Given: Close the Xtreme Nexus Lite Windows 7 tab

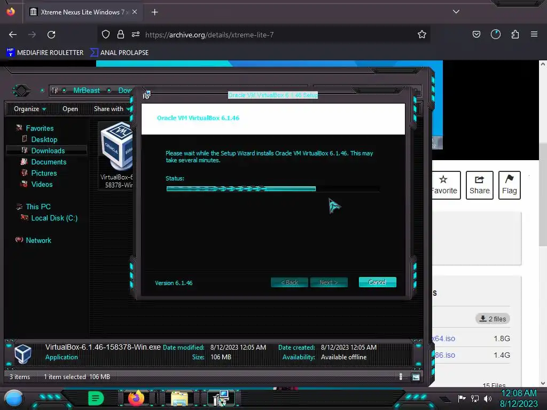Looking at the screenshot, I should [x=135, y=12].
